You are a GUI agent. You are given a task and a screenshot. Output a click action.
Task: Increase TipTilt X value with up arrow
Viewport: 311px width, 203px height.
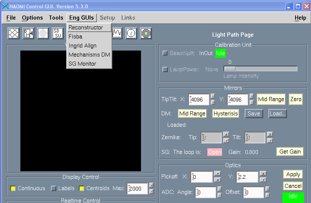pyautogui.click(x=213, y=96)
